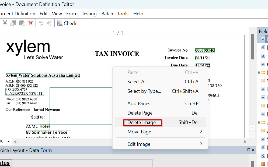The image size is (268, 167).
Task: Choose Delete Image in context menu
Action: point(160,122)
